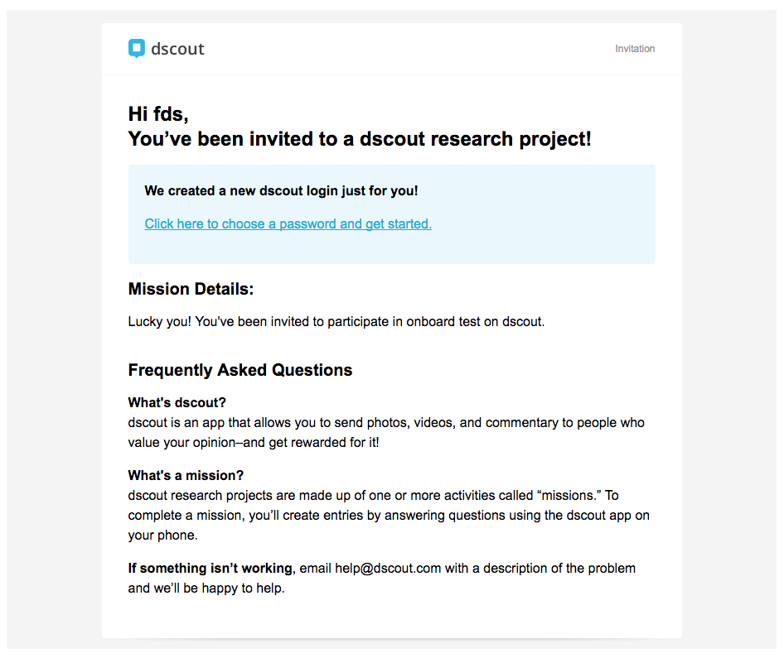Click the missions explanation paragraph
The width and height of the screenshot is (784, 658).
click(389, 515)
